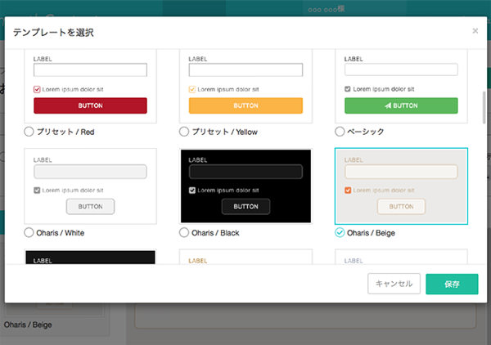Image resolution: width=491 pixels, height=345 pixels.
Task: Click the Oharis Black template preview
Action: point(245,186)
